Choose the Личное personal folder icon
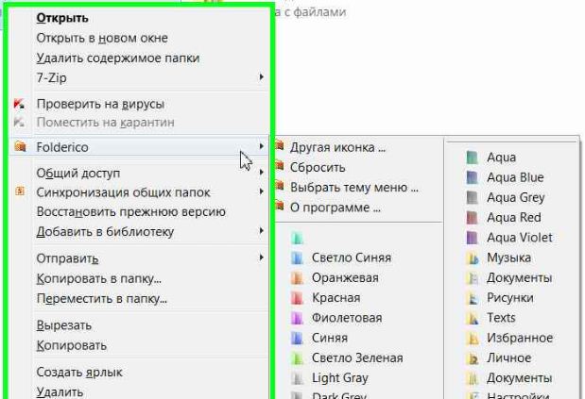The width and height of the screenshot is (585, 399). click(473, 358)
